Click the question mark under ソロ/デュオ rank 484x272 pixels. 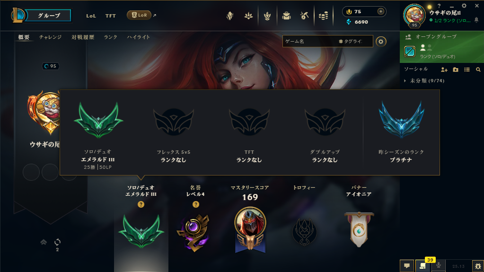[141, 204]
